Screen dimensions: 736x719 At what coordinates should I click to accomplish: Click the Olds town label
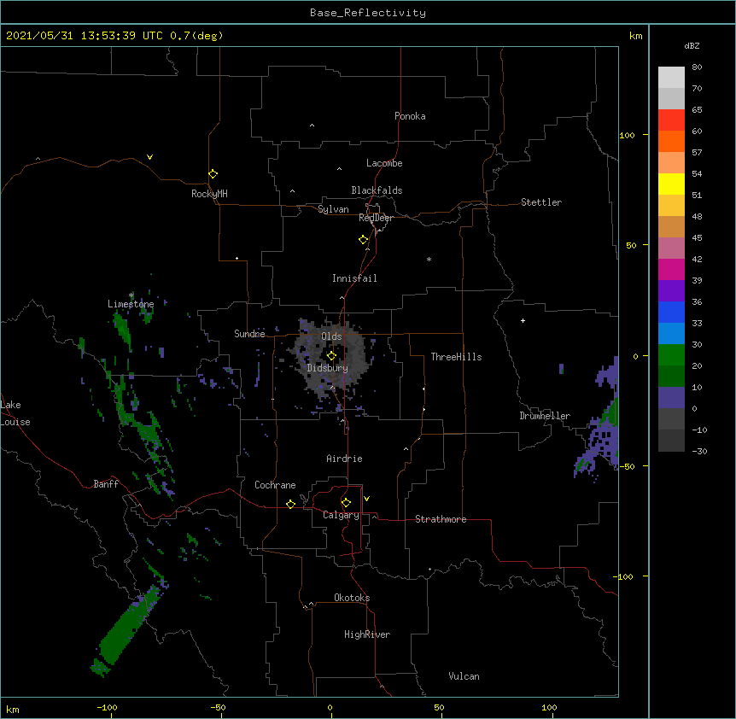[331, 336]
